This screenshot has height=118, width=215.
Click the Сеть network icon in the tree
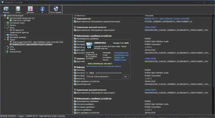pos(8,47)
